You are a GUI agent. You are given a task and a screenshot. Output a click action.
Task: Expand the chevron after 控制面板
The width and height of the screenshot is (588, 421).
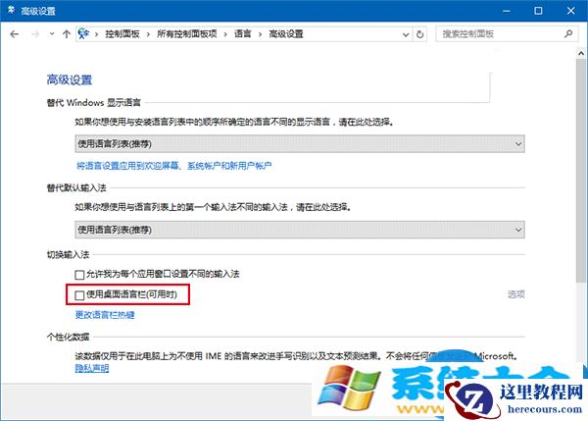(x=149, y=34)
